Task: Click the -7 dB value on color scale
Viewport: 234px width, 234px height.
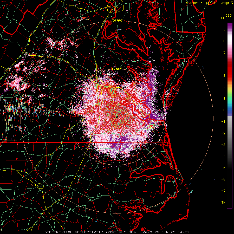Action: pos(223,191)
